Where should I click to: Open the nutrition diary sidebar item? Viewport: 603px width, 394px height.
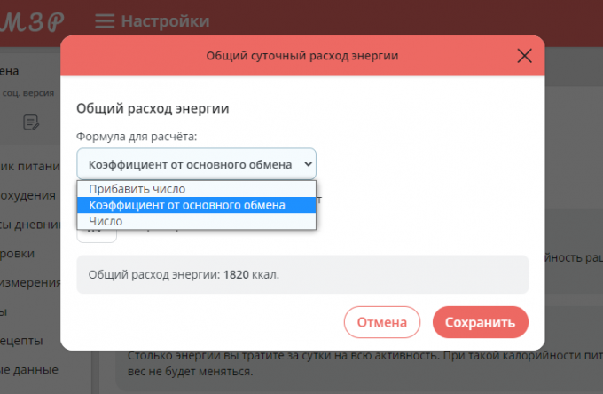pyautogui.click(x=30, y=163)
